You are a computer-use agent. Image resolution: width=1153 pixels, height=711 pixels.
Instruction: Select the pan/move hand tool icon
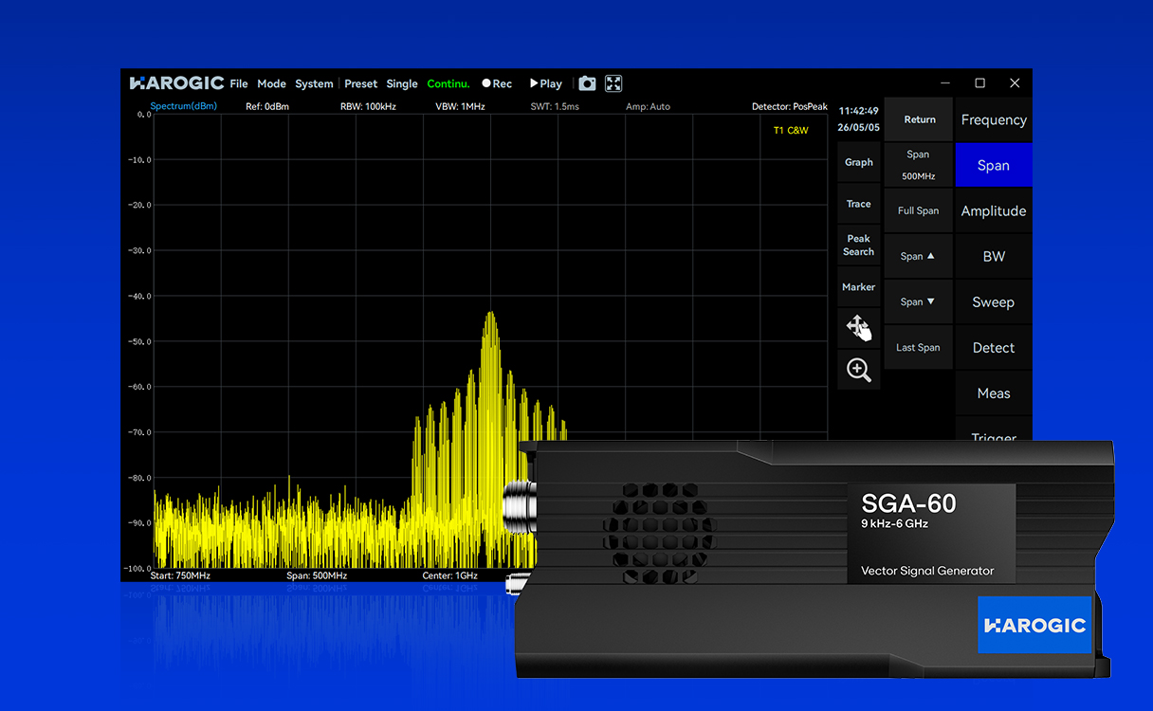point(859,328)
